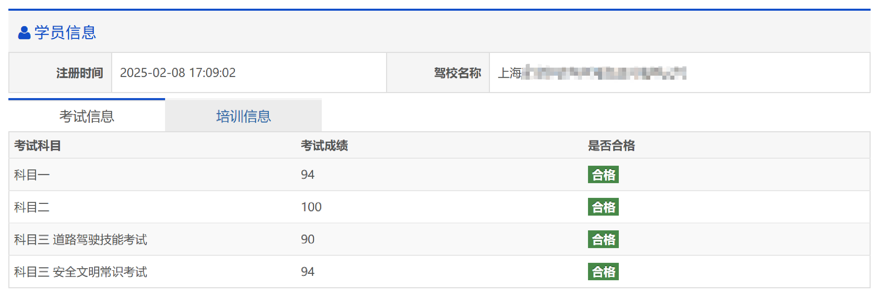
Task: Click the 考试成绩 column header
Action: pyautogui.click(x=324, y=146)
